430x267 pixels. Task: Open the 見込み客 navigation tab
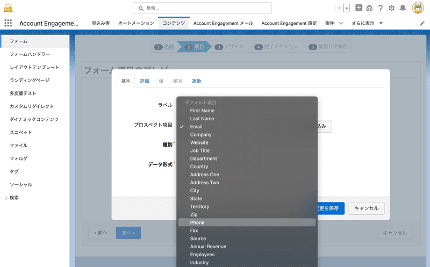(x=101, y=23)
